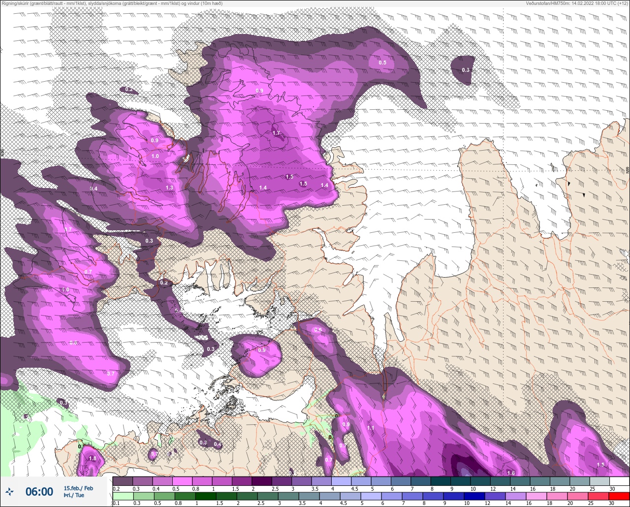
Task: Click the weekday label 'Þri./ Tue'
Action: [x=74, y=496]
